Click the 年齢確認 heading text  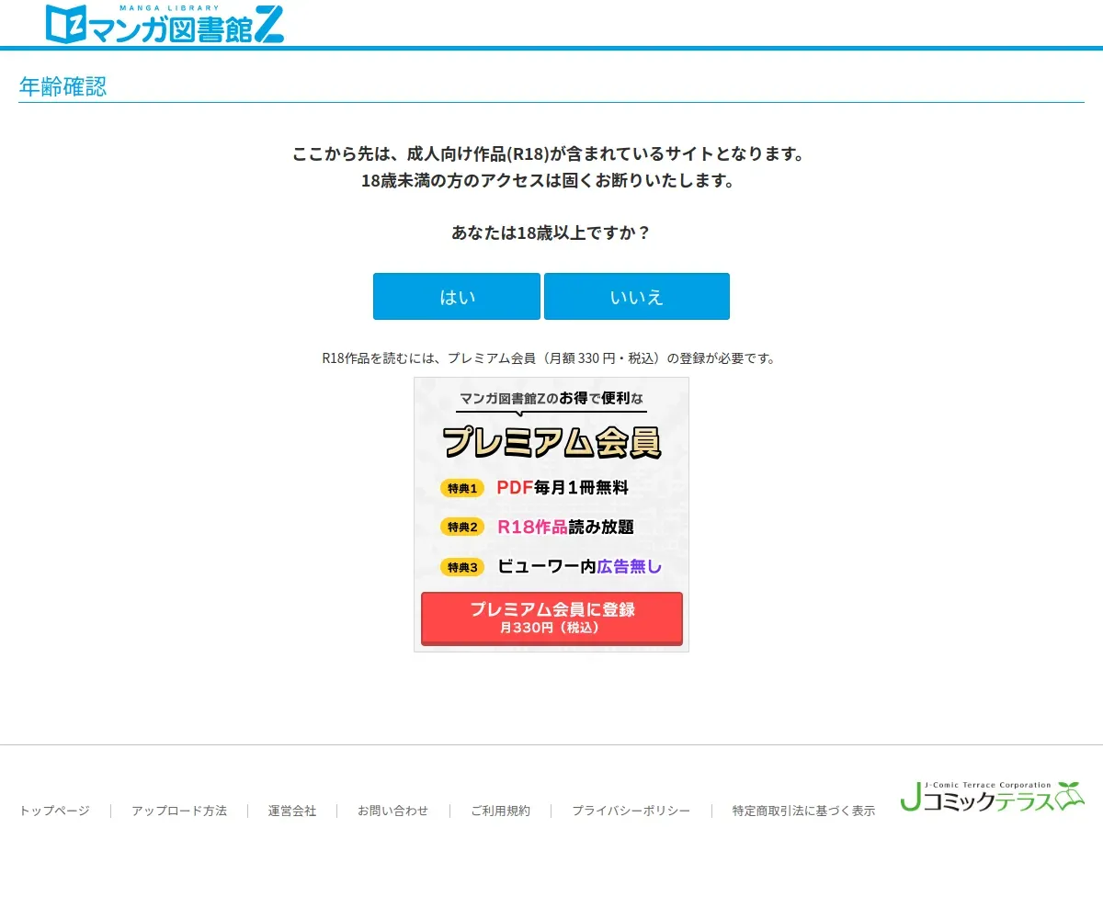pyautogui.click(x=63, y=86)
